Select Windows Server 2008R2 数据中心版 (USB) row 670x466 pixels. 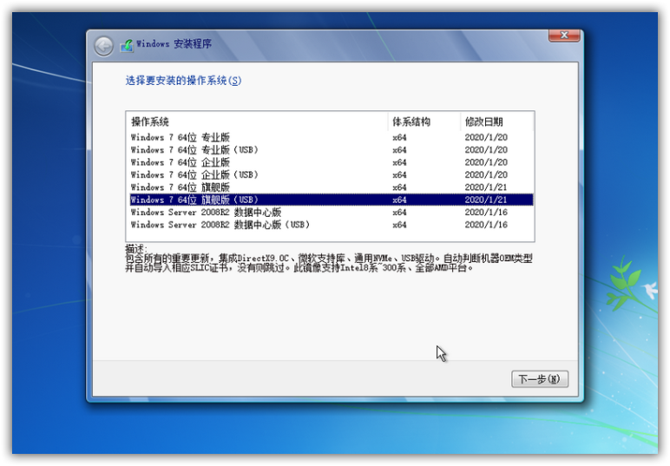[332, 224]
